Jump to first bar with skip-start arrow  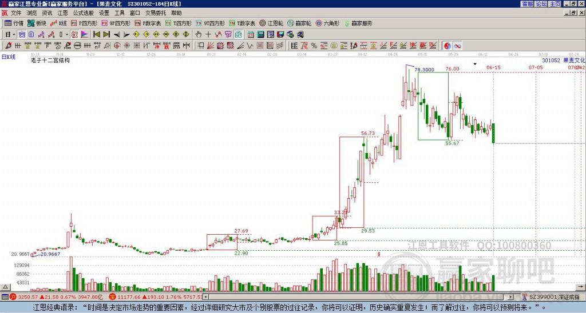(96, 35)
